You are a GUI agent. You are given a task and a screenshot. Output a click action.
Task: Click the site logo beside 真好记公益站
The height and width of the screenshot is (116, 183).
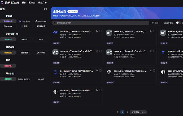[2, 2]
